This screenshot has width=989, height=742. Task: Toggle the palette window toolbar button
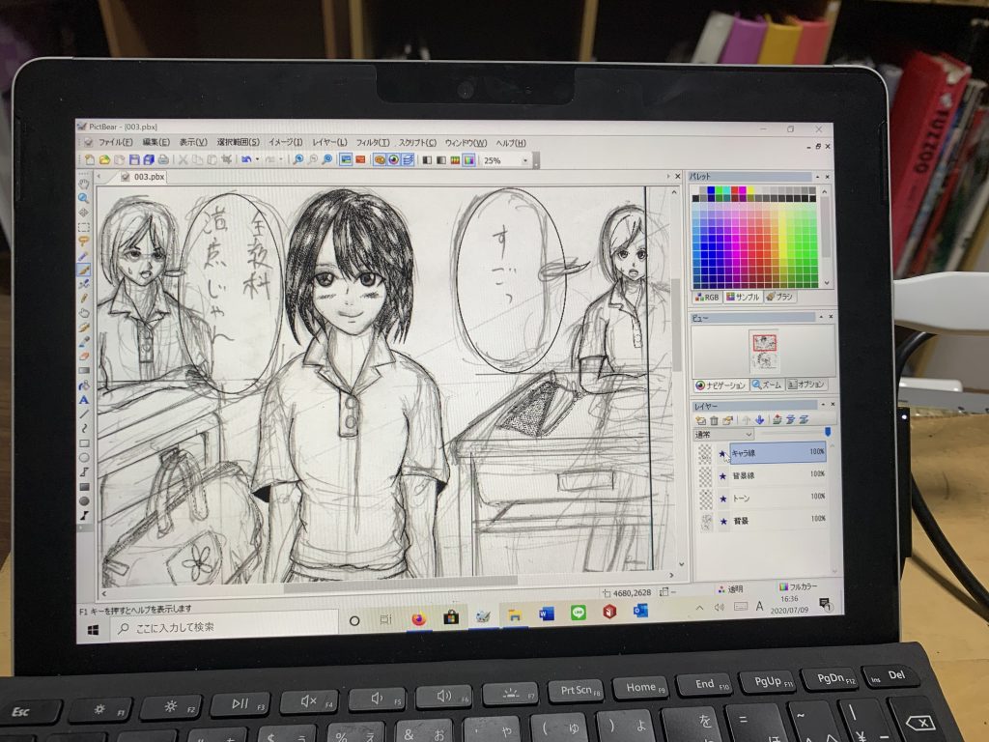click(379, 160)
